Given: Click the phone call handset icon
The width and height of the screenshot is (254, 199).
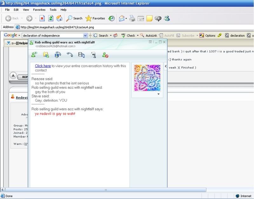Looking at the screenshot, I should pyautogui.click(x=70, y=55).
